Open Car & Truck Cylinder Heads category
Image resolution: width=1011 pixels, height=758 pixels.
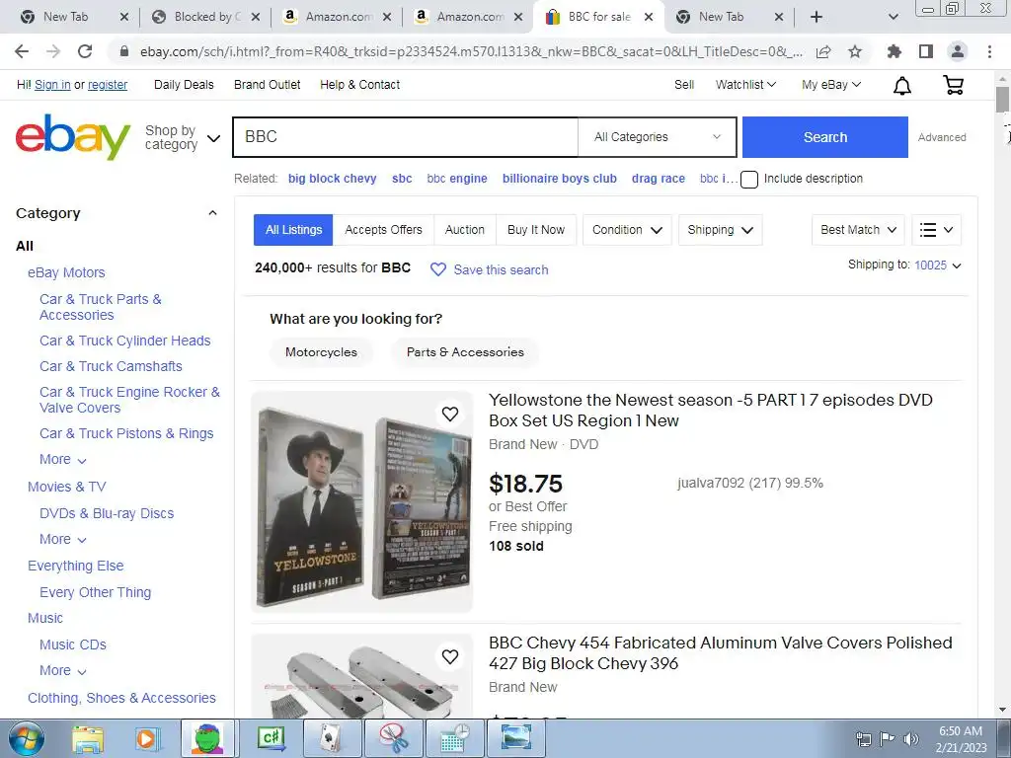pyautogui.click(x=125, y=341)
